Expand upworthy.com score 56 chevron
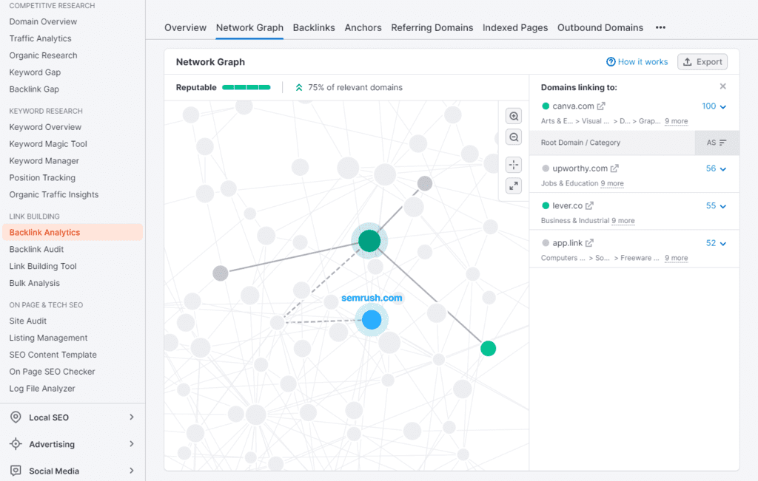The width and height of the screenshot is (758, 481). (x=723, y=169)
